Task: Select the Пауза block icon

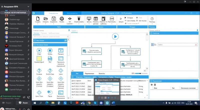Action: (x=50, y=93)
